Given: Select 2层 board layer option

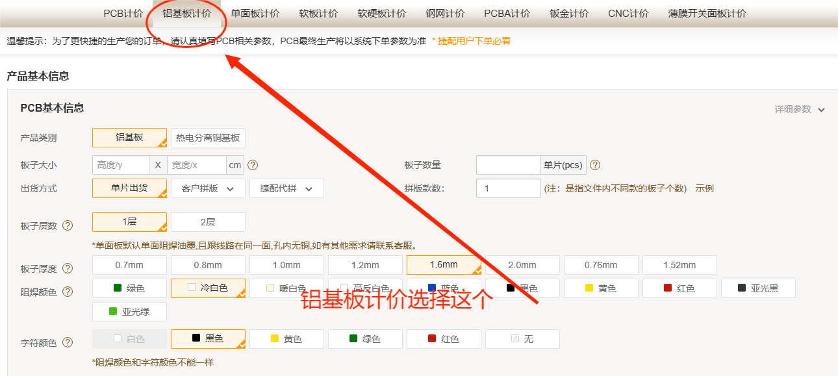Looking at the screenshot, I should coord(208,222).
